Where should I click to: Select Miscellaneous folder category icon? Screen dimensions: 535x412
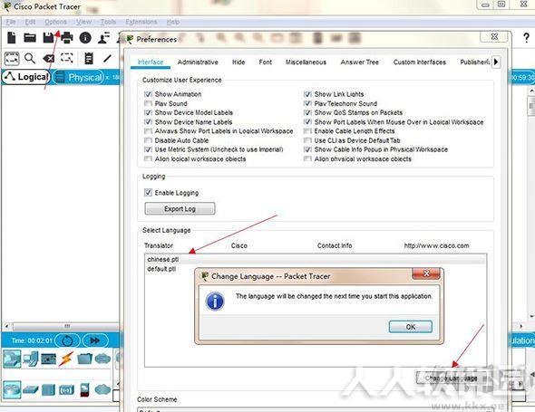(84, 359)
